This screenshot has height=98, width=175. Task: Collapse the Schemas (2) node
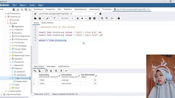(x=6, y=17)
